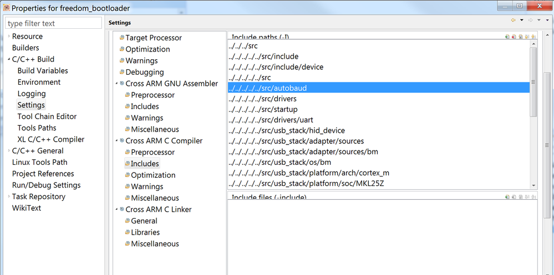
Task: Open the Builders properties page
Action: pyautogui.click(x=26, y=48)
